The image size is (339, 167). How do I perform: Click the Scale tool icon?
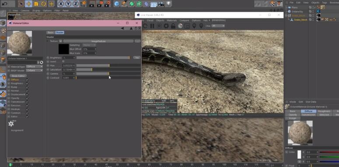point(36,3)
